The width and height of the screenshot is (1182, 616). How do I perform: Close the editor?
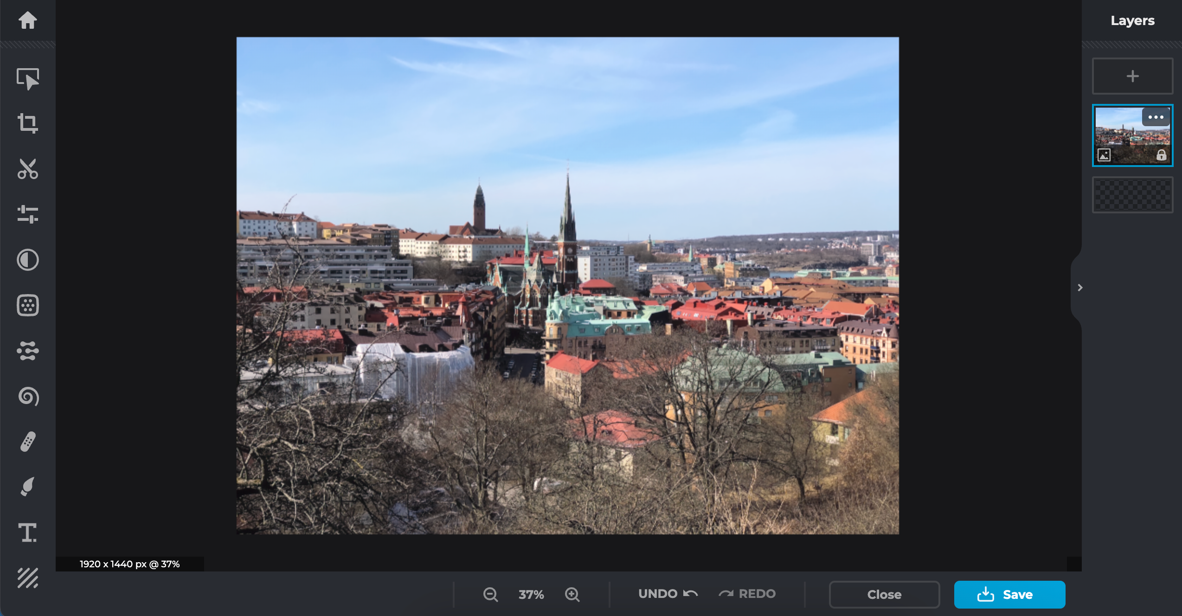pos(884,594)
